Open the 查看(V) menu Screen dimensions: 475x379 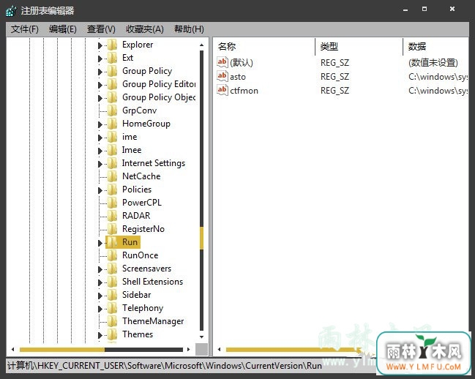[x=101, y=29]
